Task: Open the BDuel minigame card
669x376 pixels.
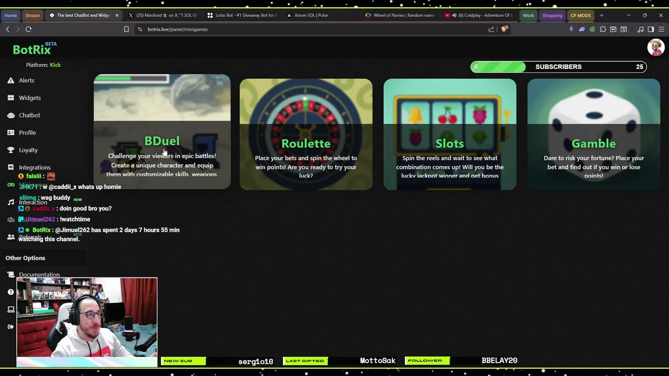Action: [x=162, y=132]
